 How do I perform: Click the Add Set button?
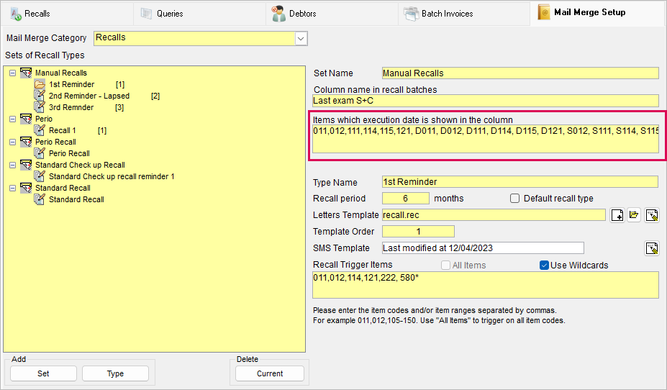(43, 373)
